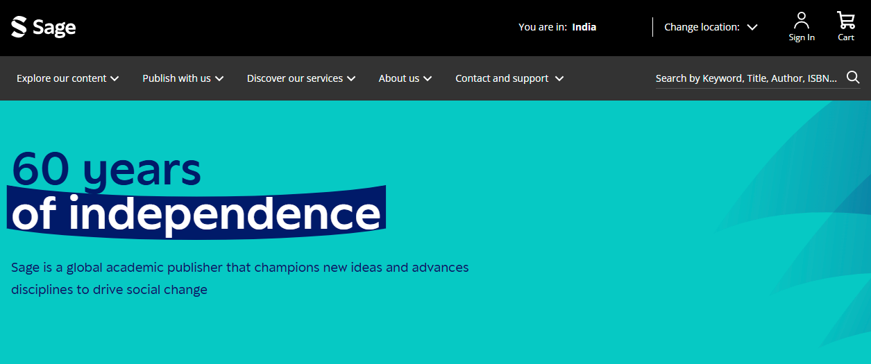Click the chevron beside Contact and support

[x=559, y=78]
